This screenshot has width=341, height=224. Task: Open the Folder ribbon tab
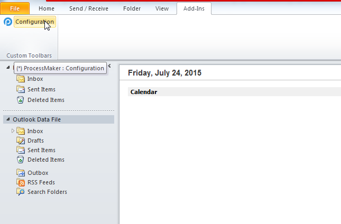tap(132, 8)
